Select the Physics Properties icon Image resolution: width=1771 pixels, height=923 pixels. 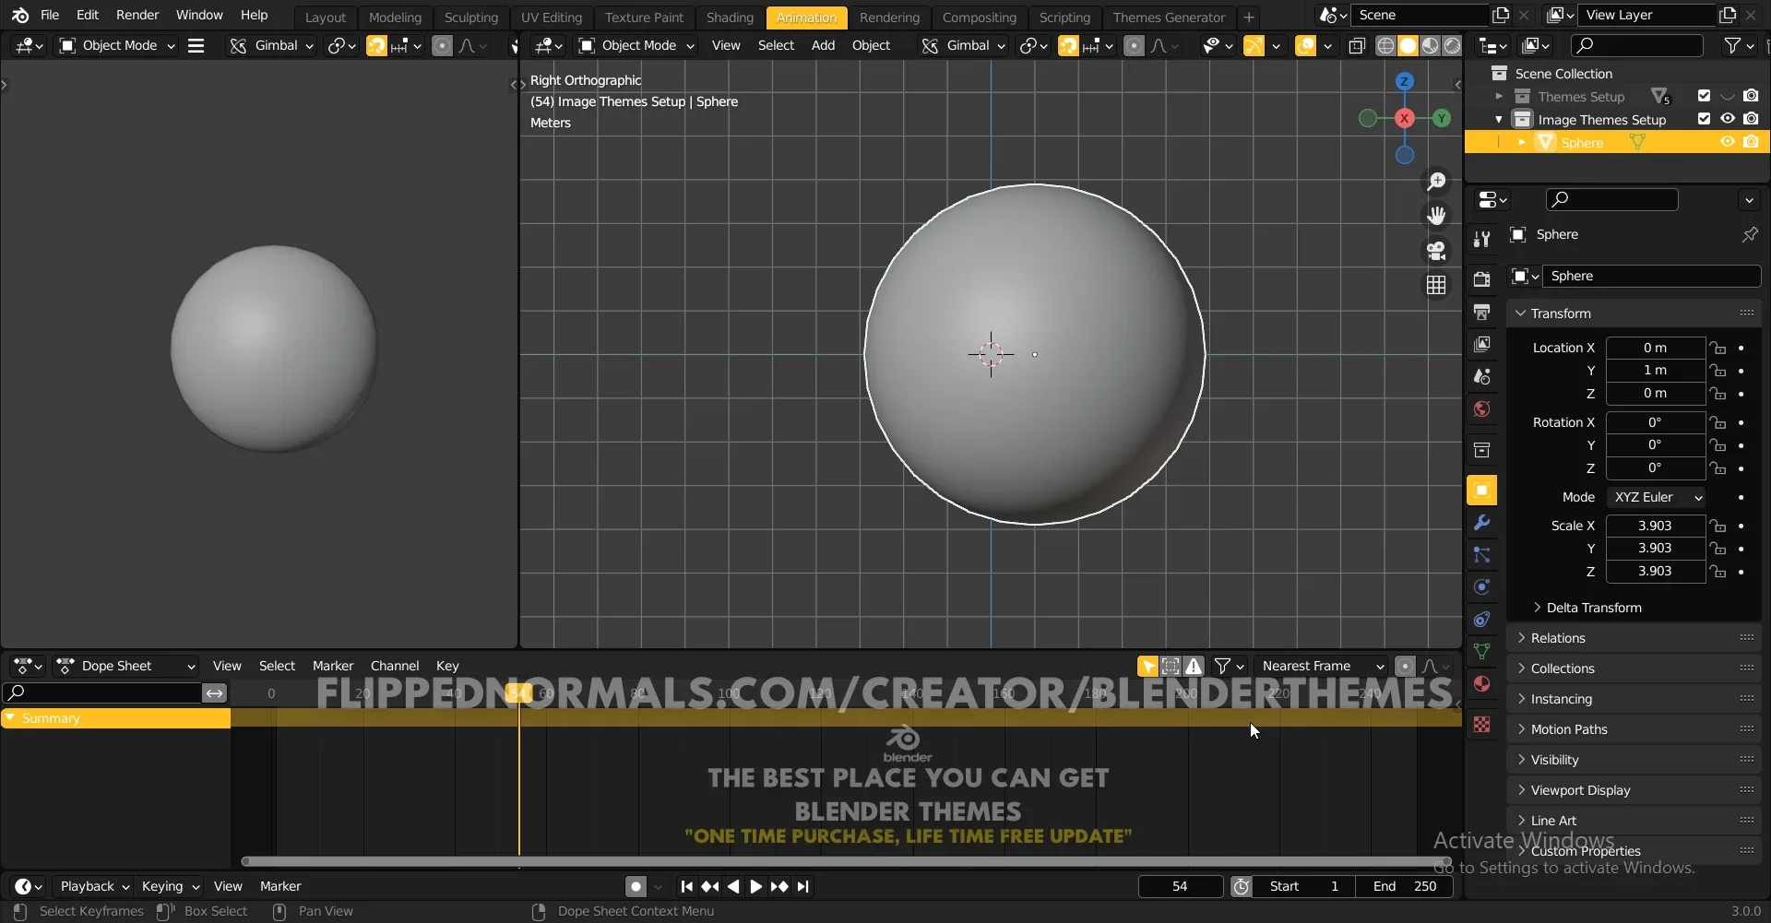[1482, 586]
